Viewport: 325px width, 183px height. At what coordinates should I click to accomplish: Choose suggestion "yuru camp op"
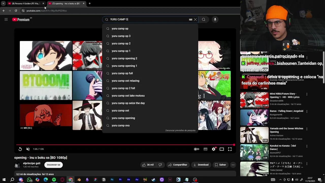pyautogui.click(x=150, y=29)
